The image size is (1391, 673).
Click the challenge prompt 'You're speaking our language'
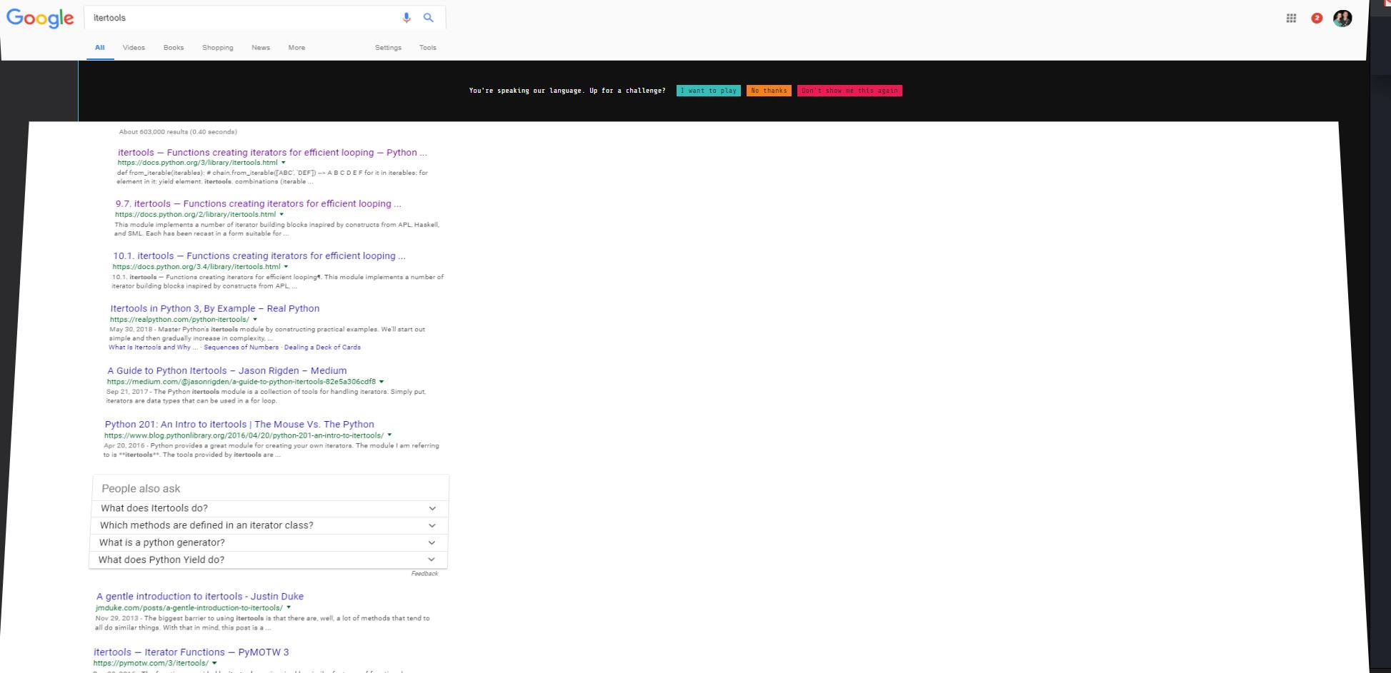pos(567,91)
